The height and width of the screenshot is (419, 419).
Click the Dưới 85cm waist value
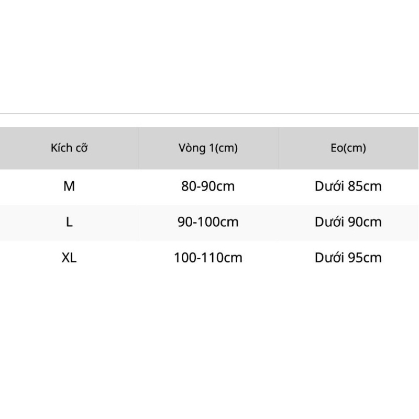click(348, 186)
